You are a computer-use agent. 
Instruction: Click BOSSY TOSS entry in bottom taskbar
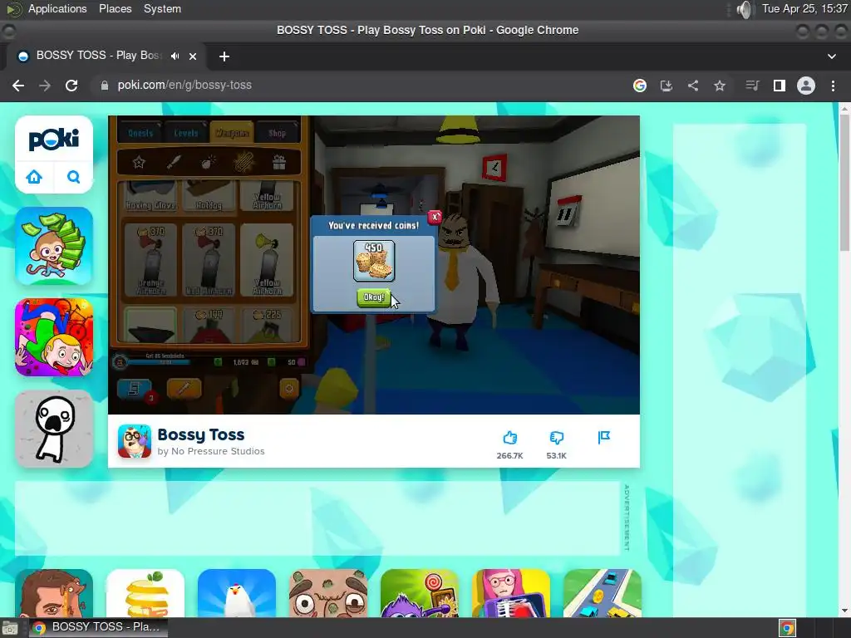tap(98, 627)
